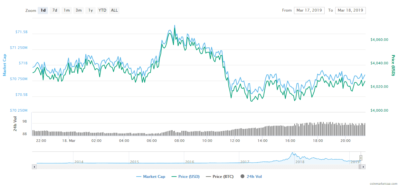Select YTD zoom range
The image size is (399, 185).
(102, 10)
